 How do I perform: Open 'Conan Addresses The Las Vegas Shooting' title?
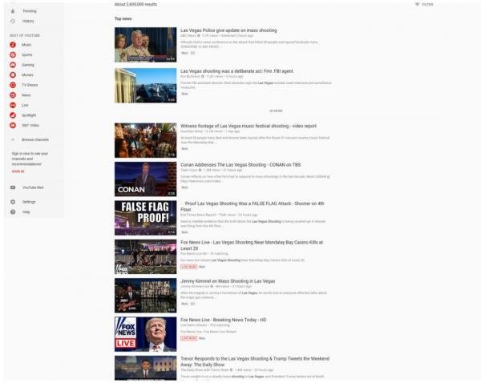(240, 165)
